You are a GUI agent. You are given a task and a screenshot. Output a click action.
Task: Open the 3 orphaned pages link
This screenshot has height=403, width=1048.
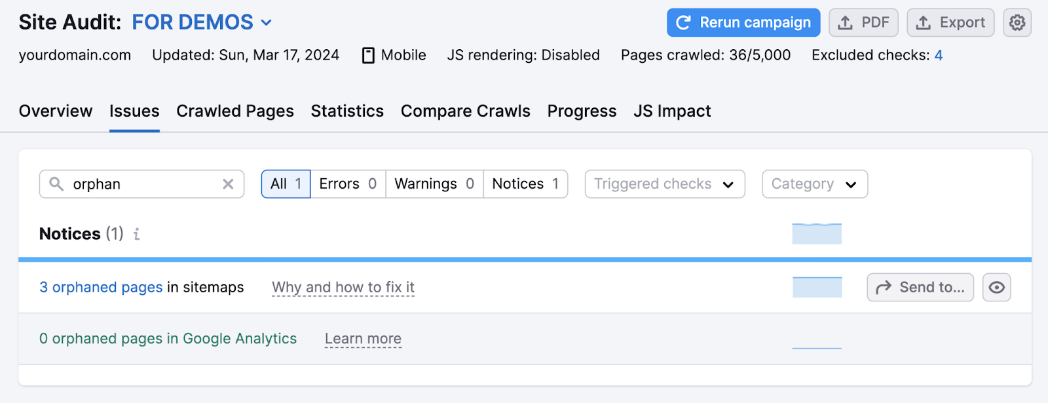pyautogui.click(x=101, y=287)
